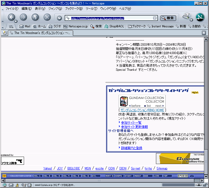
Task: Open the MSN link
Action: click(88, 168)
